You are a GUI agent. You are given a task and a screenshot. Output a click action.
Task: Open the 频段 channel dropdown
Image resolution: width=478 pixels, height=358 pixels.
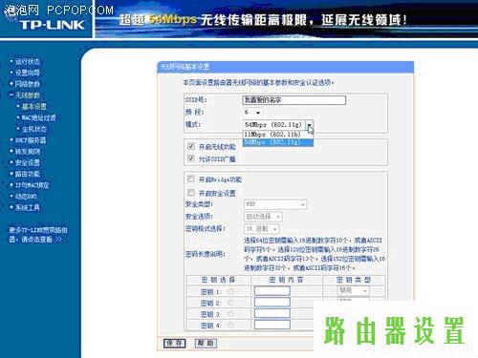point(252,113)
